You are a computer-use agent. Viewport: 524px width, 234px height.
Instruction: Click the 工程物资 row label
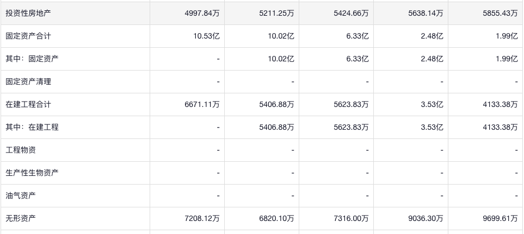pyautogui.click(x=21, y=150)
